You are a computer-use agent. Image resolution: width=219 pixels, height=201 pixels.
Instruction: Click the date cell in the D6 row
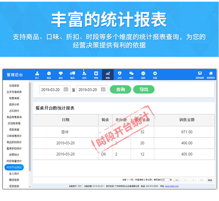[66, 154]
